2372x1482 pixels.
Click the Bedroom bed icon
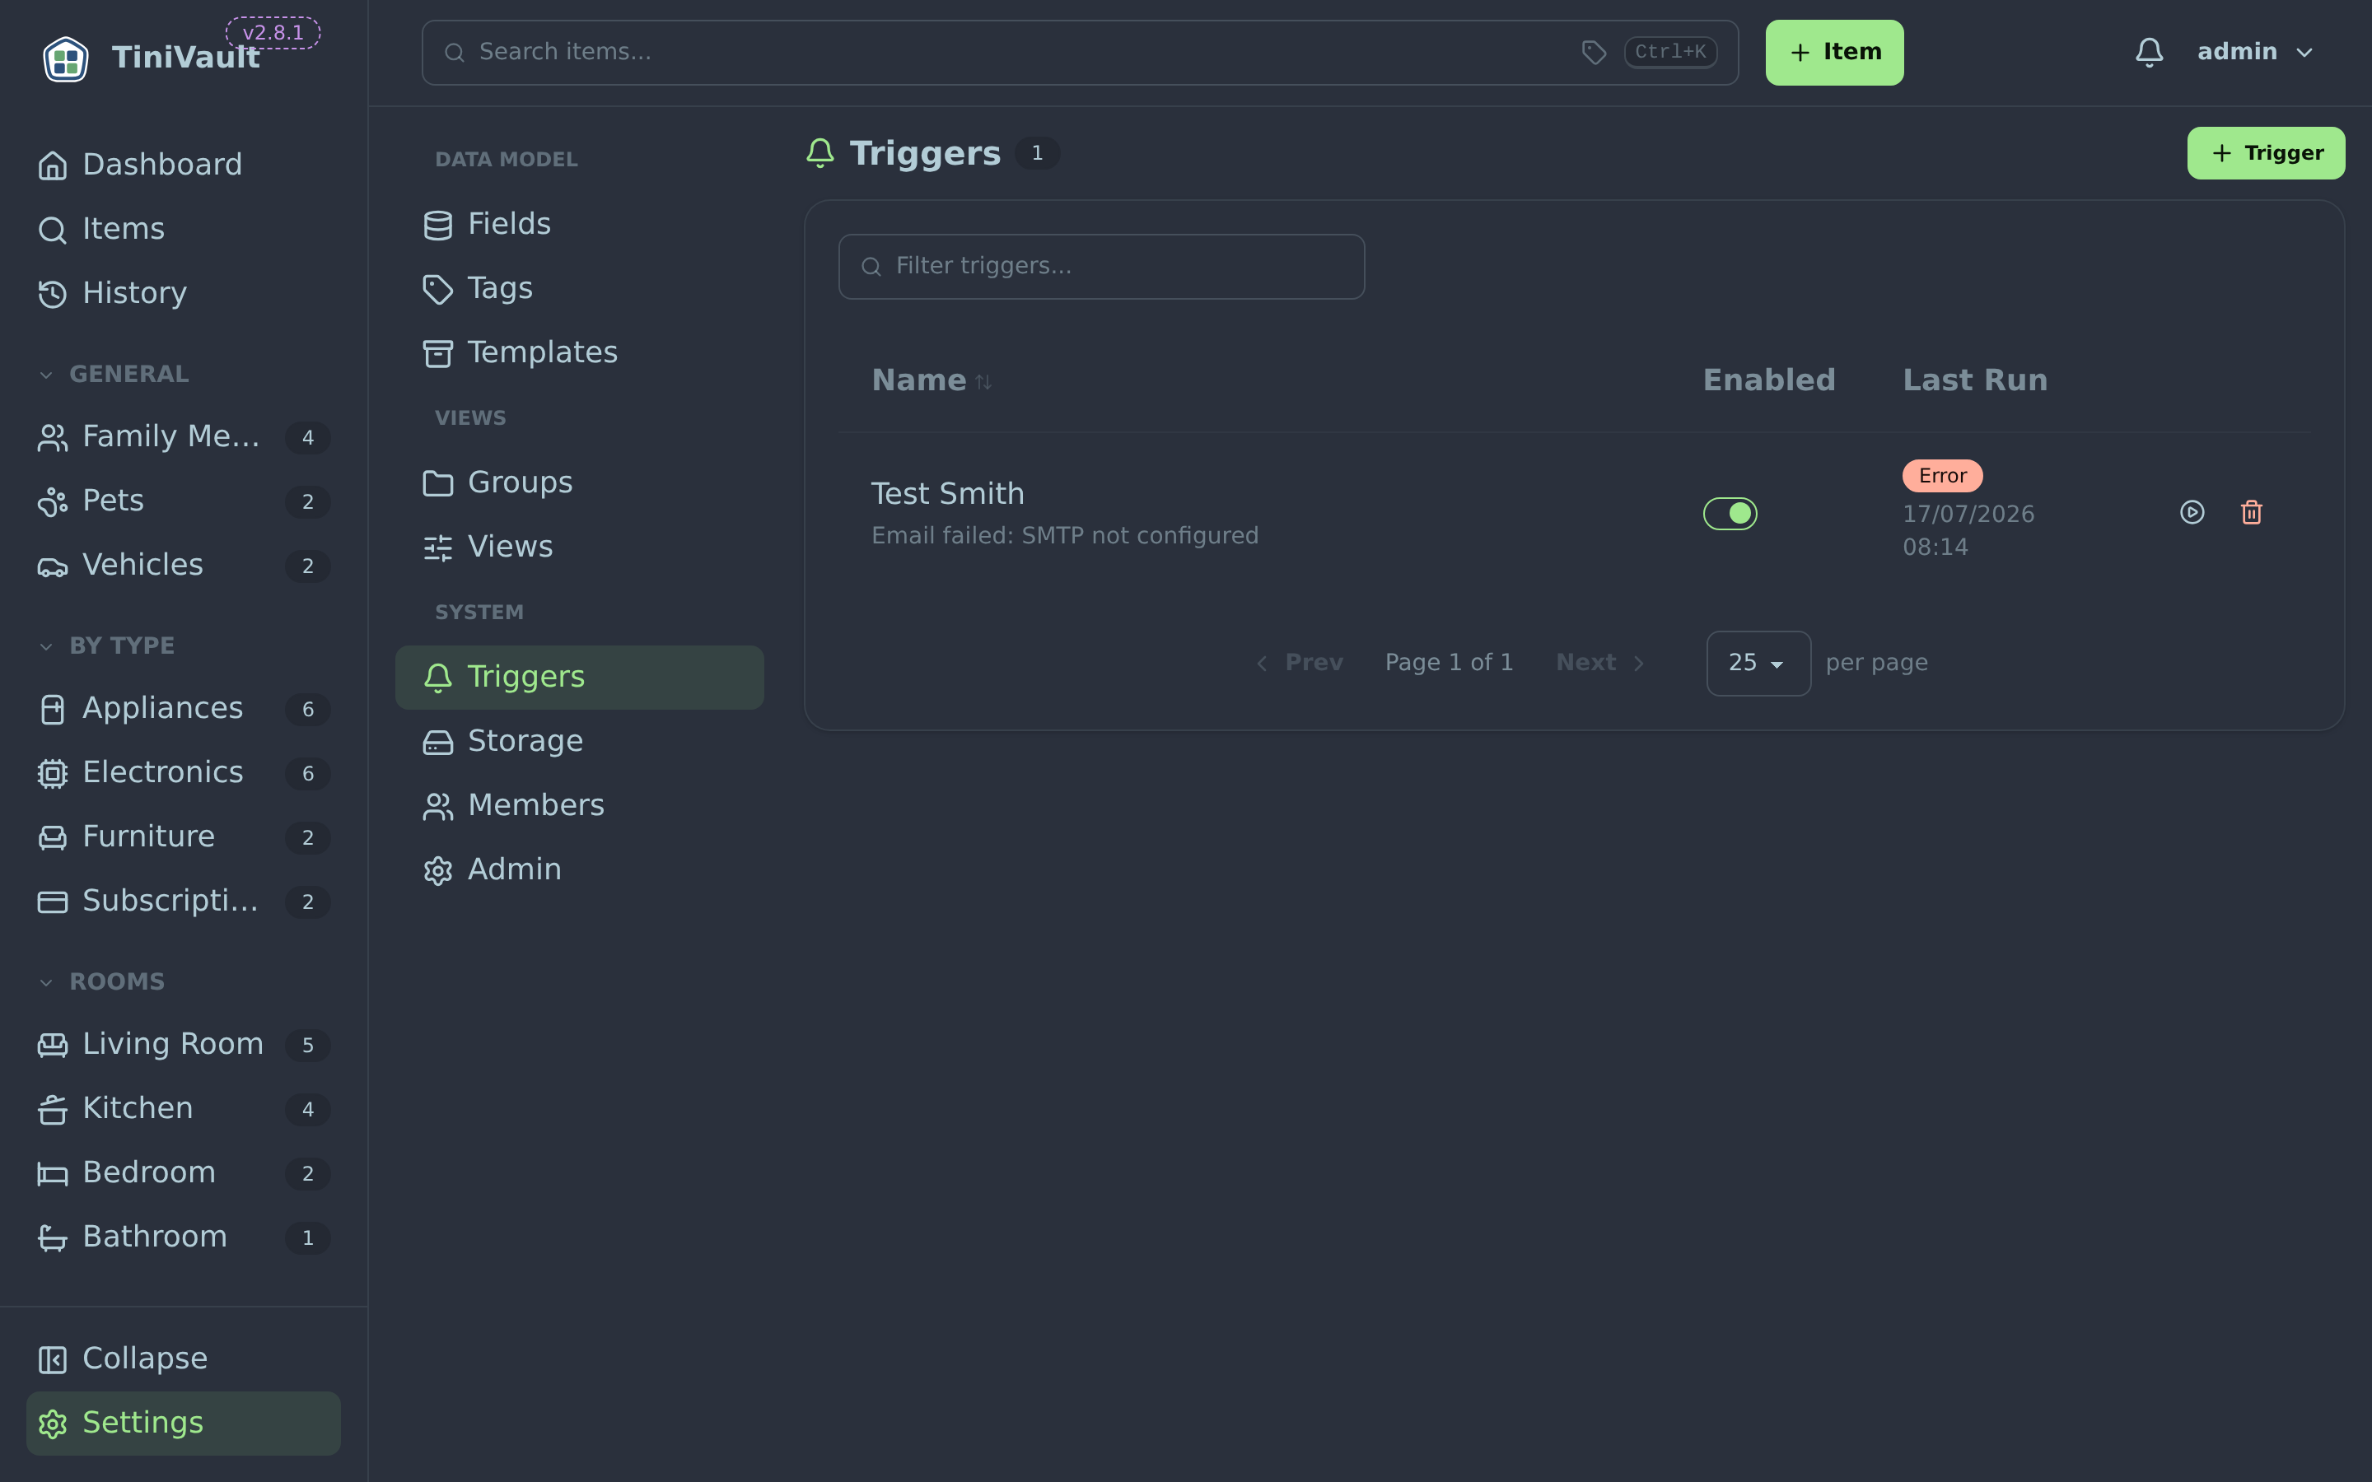tap(53, 1173)
